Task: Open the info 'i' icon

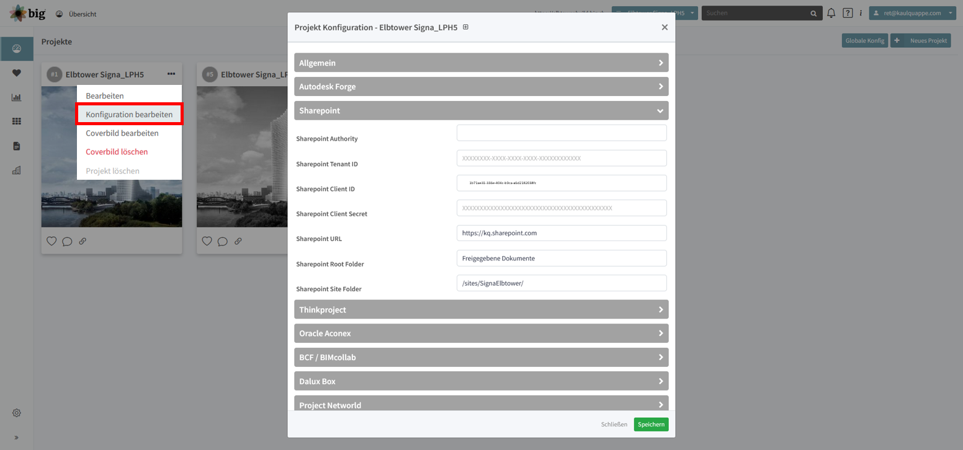Action: (x=861, y=13)
